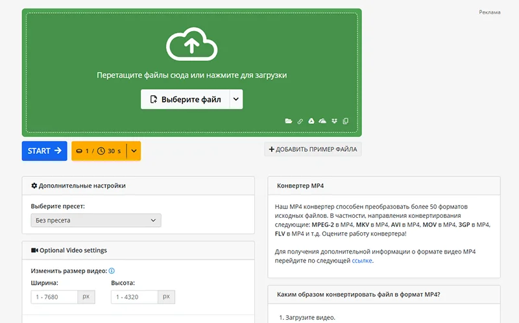Click the info icon beside Изменить размер видео
Screen dimensions: 519x323
click(x=112, y=270)
